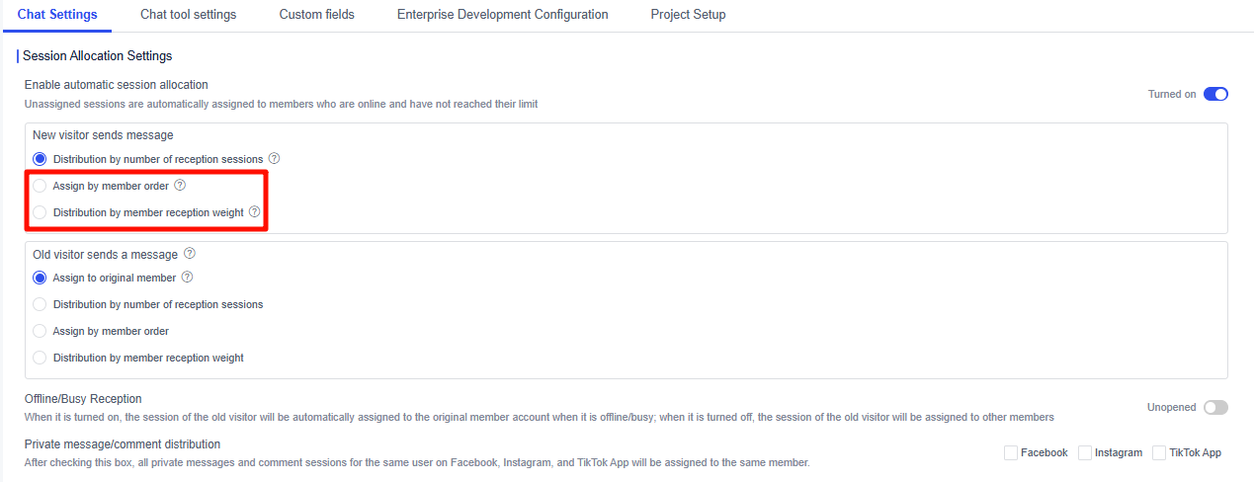Screen dimensions: 1254x482
Task: Select old visitor 'Distribution by number of reception sessions'
Action: (x=40, y=304)
